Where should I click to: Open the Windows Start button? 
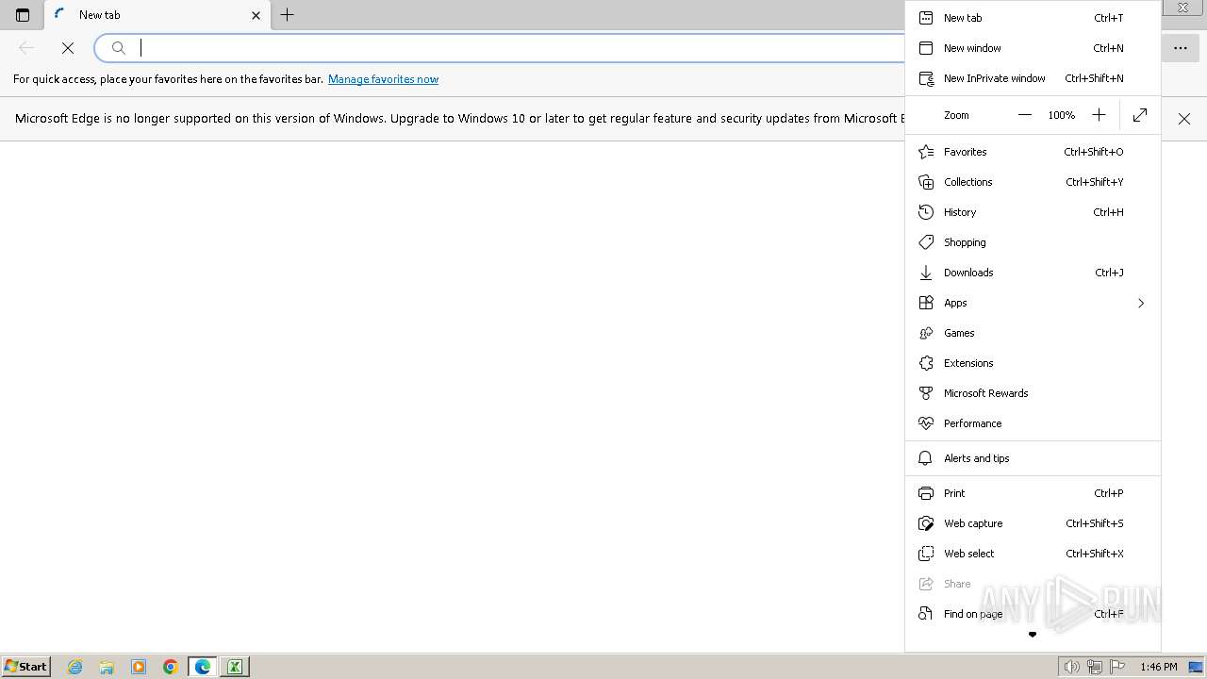click(25, 667)
